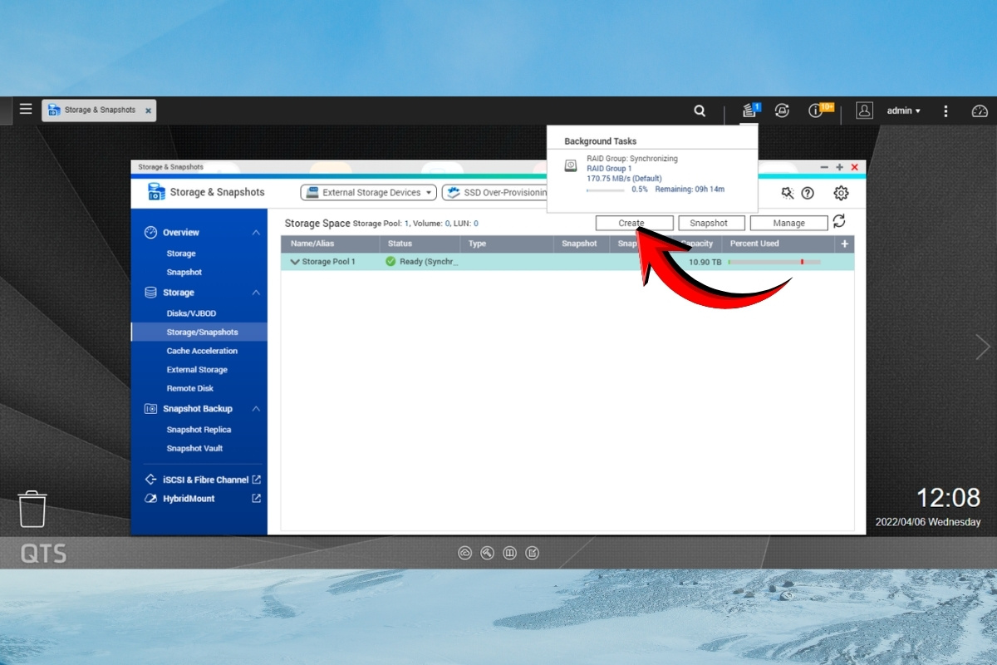Viewport: 997px width, 665px height.
Task: Open Disks/VJBOD in sidebar
Action: [190, 313]
